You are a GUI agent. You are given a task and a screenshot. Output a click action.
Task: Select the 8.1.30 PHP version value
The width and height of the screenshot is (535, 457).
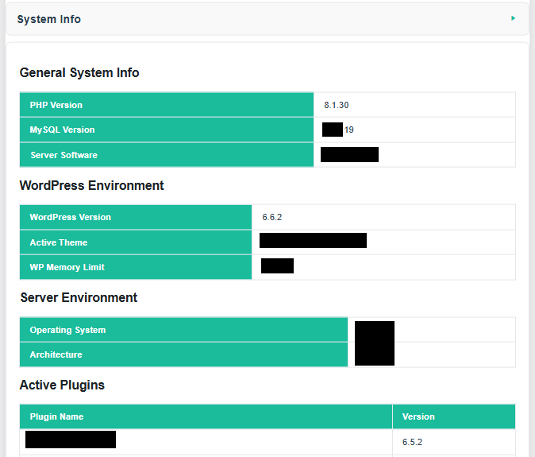336,105
